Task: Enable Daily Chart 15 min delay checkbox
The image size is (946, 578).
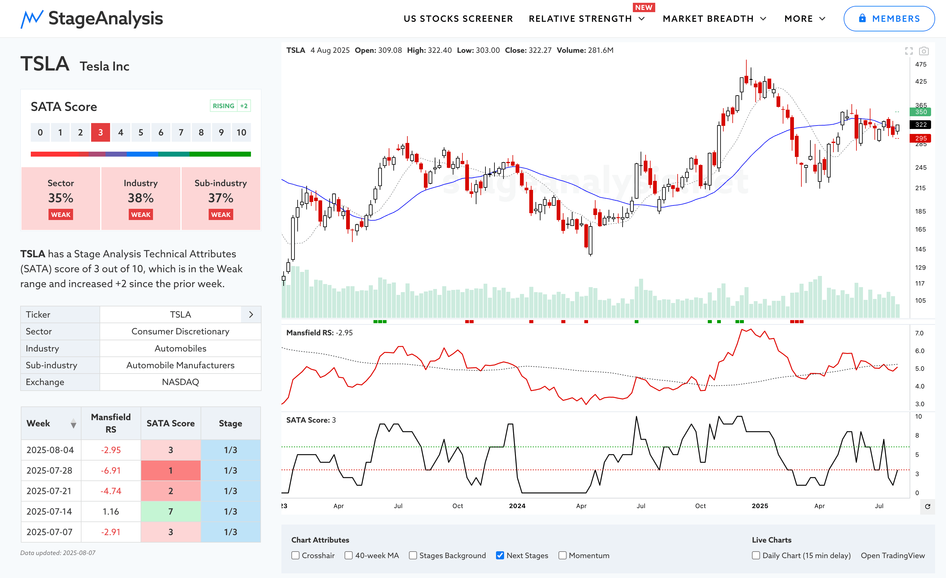Action: pyautogui.click(x=756, y=555)
